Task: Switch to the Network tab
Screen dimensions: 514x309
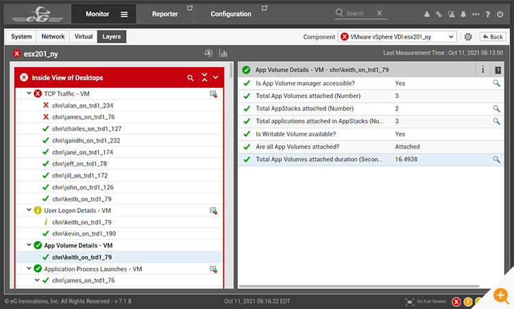Action: click(x=53, y=37)
